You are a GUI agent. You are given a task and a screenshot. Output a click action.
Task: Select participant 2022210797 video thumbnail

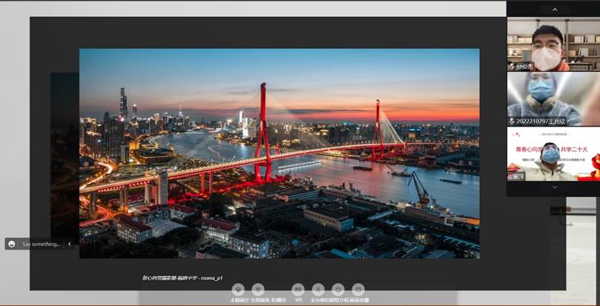(553, 99)
